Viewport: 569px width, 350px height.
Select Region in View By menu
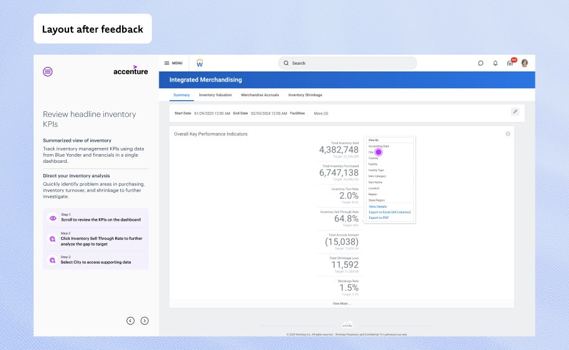coord(373,194)
